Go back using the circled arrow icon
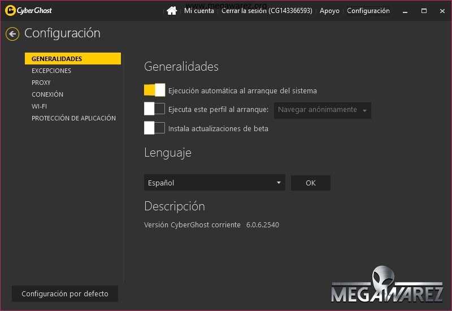 (x=12, y=34)
